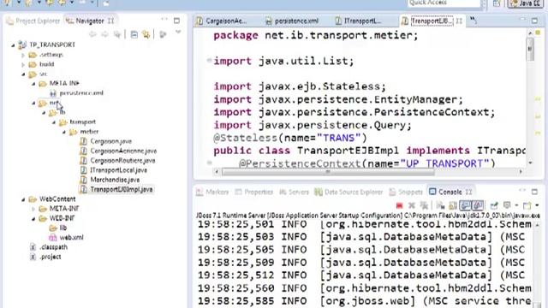Viewport: 548px width, 308px height.
Task: Click the editor horizontal scrollbar
Action: point(328,172)
